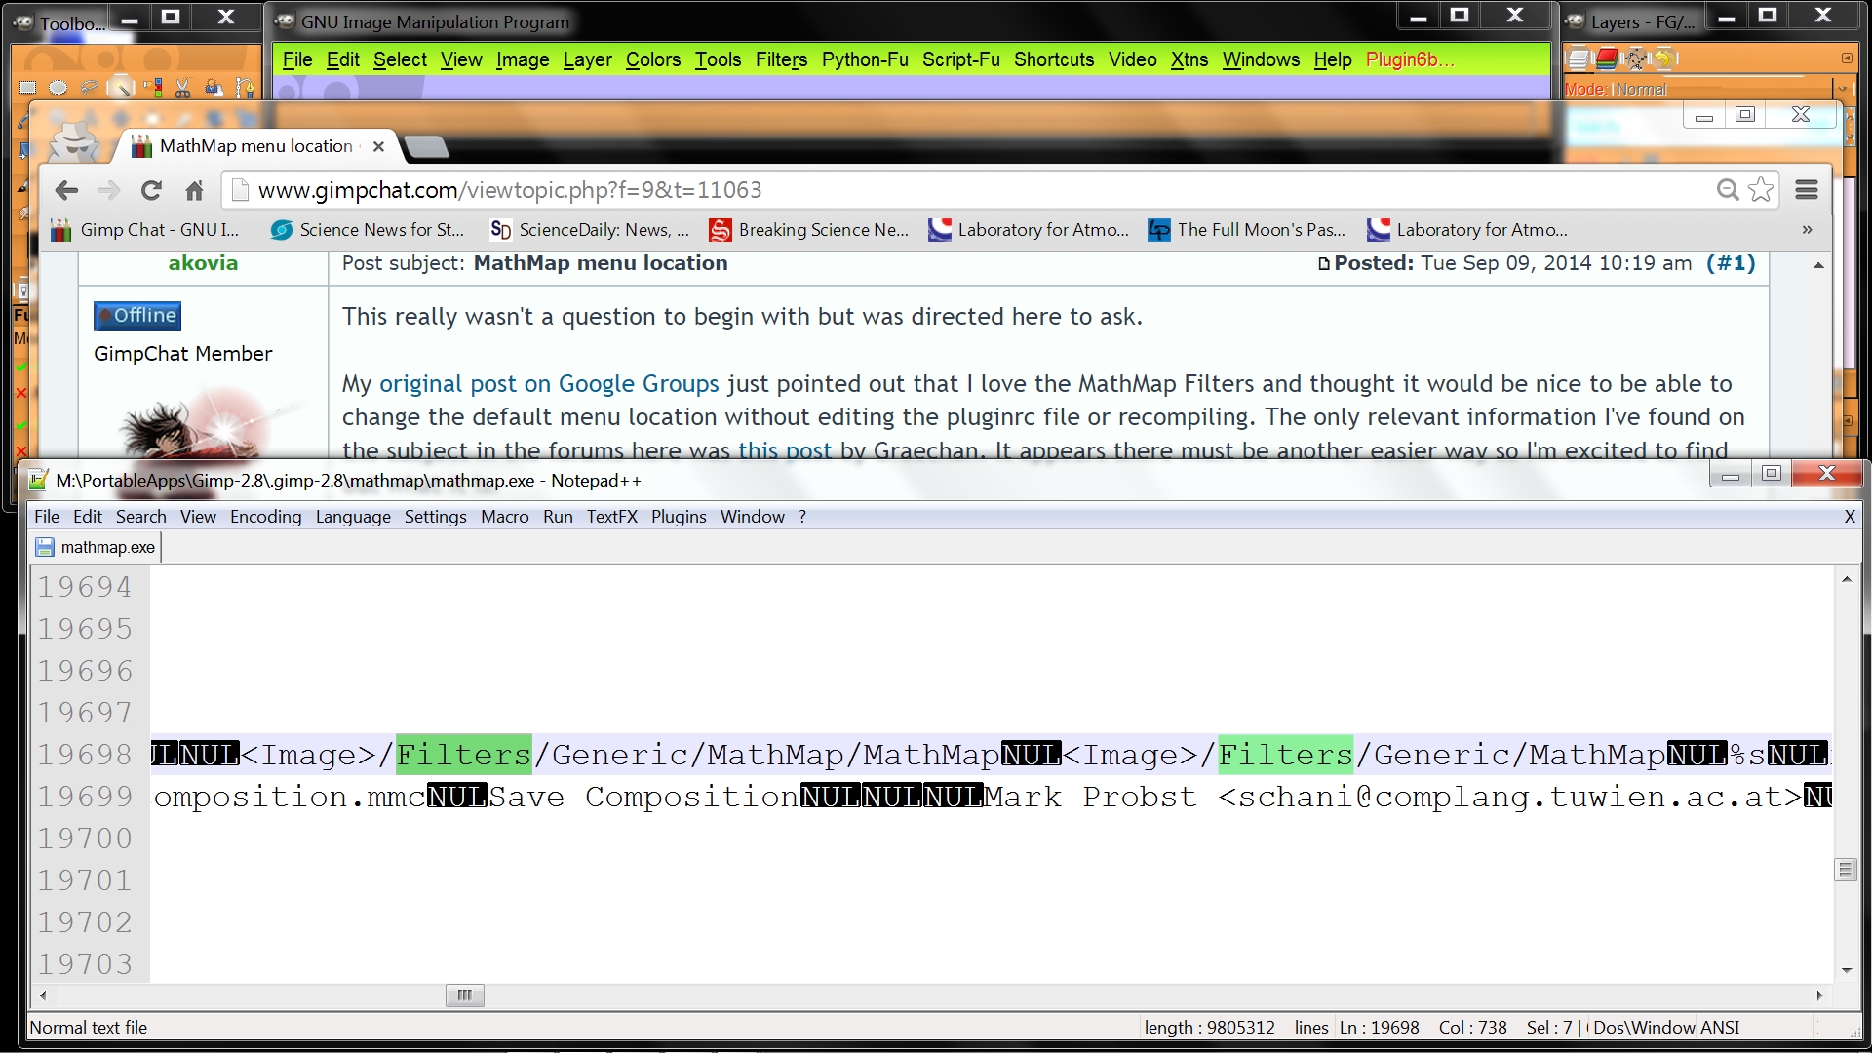Click the Notepad++ vertical scrollbar thumb
Screen dimensions: 1872x1053
pyautogui.click(x=1846, y=869)
